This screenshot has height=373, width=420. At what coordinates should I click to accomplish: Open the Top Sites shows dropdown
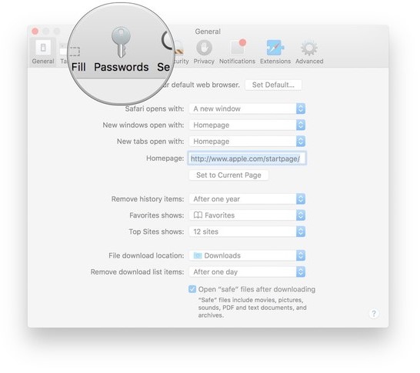[247, 231]
